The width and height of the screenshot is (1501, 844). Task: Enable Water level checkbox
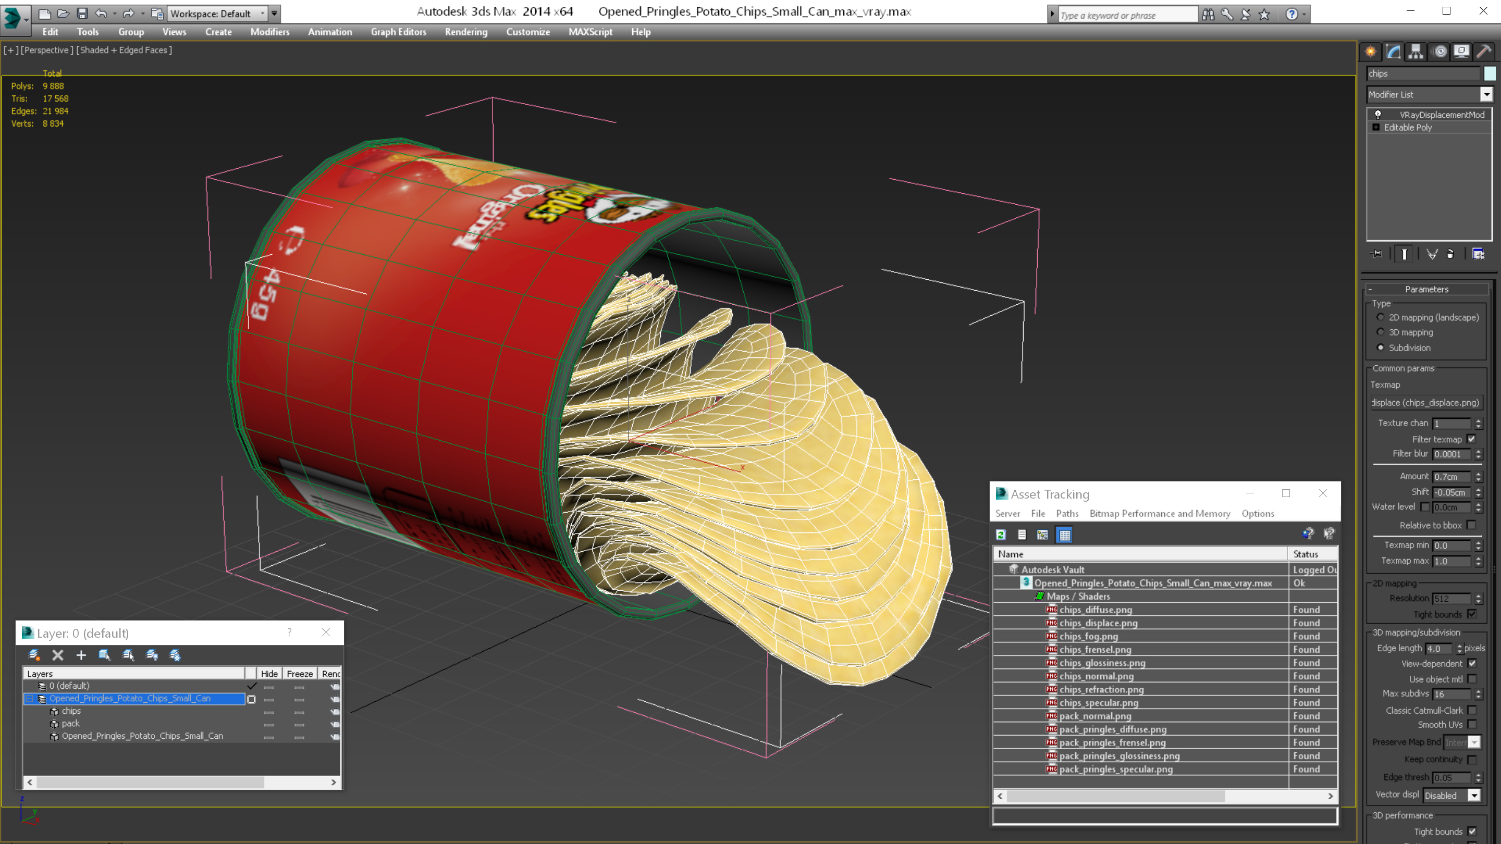click(x=1425, y=507)
